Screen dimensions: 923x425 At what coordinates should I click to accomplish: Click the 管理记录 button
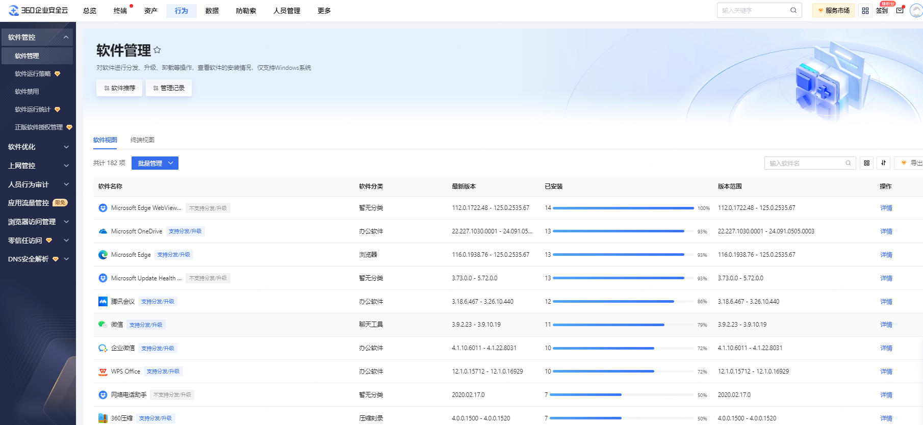(169, 88)
